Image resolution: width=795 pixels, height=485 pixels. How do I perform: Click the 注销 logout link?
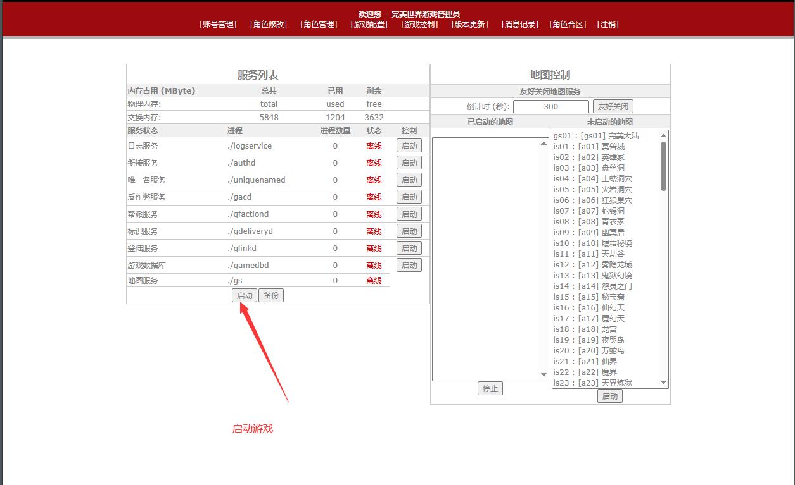(608, 25)
